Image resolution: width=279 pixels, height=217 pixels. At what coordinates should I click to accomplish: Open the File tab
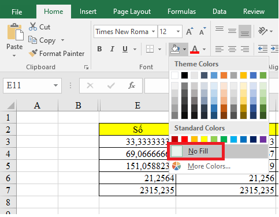pyautogui.click(x=17, y=12)
